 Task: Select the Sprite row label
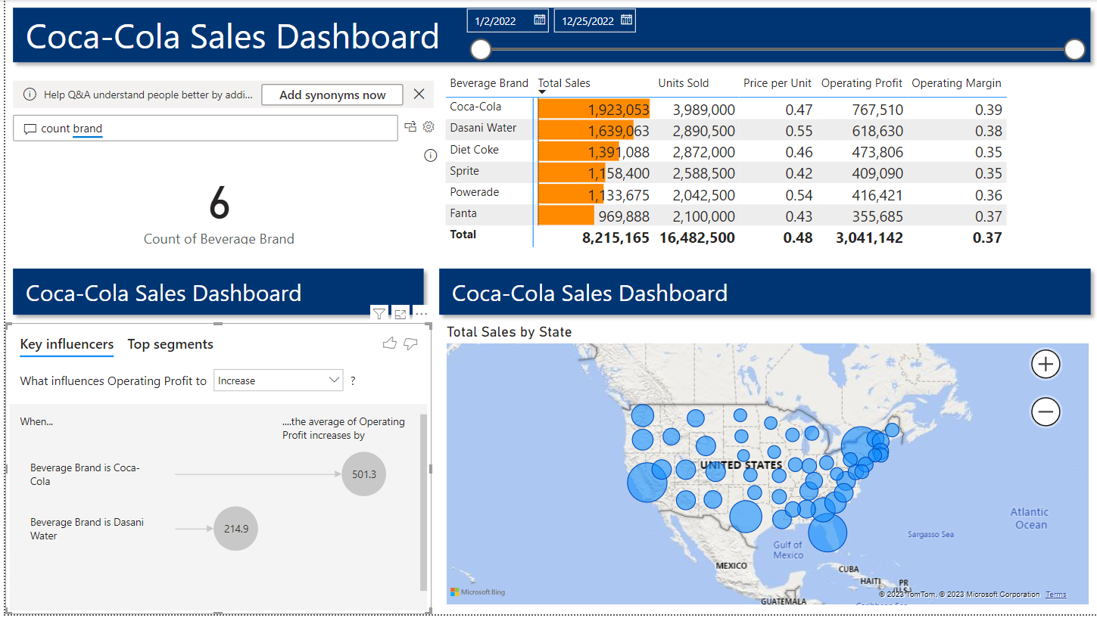pos(464,171)
